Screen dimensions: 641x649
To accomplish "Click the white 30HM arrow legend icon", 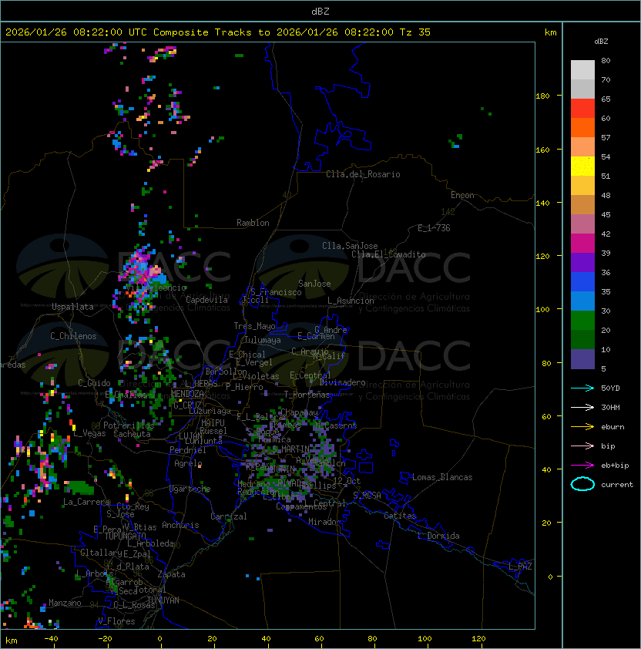I will (x=582, y=407).
